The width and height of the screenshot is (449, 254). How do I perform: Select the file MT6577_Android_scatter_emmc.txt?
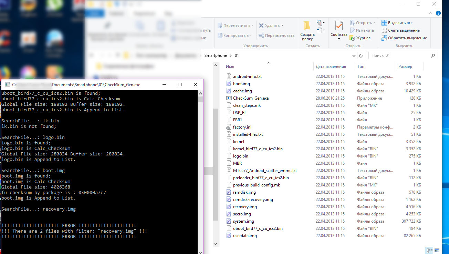point(265,171)
